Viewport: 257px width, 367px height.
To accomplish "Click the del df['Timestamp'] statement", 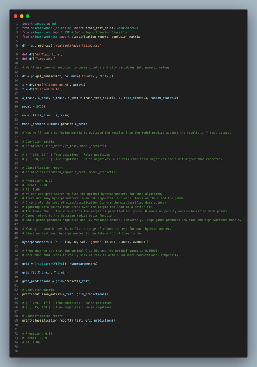I will (39, 59).
